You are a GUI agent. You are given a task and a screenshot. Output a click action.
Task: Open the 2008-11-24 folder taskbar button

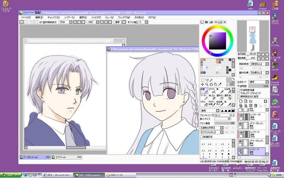point(120,175)
